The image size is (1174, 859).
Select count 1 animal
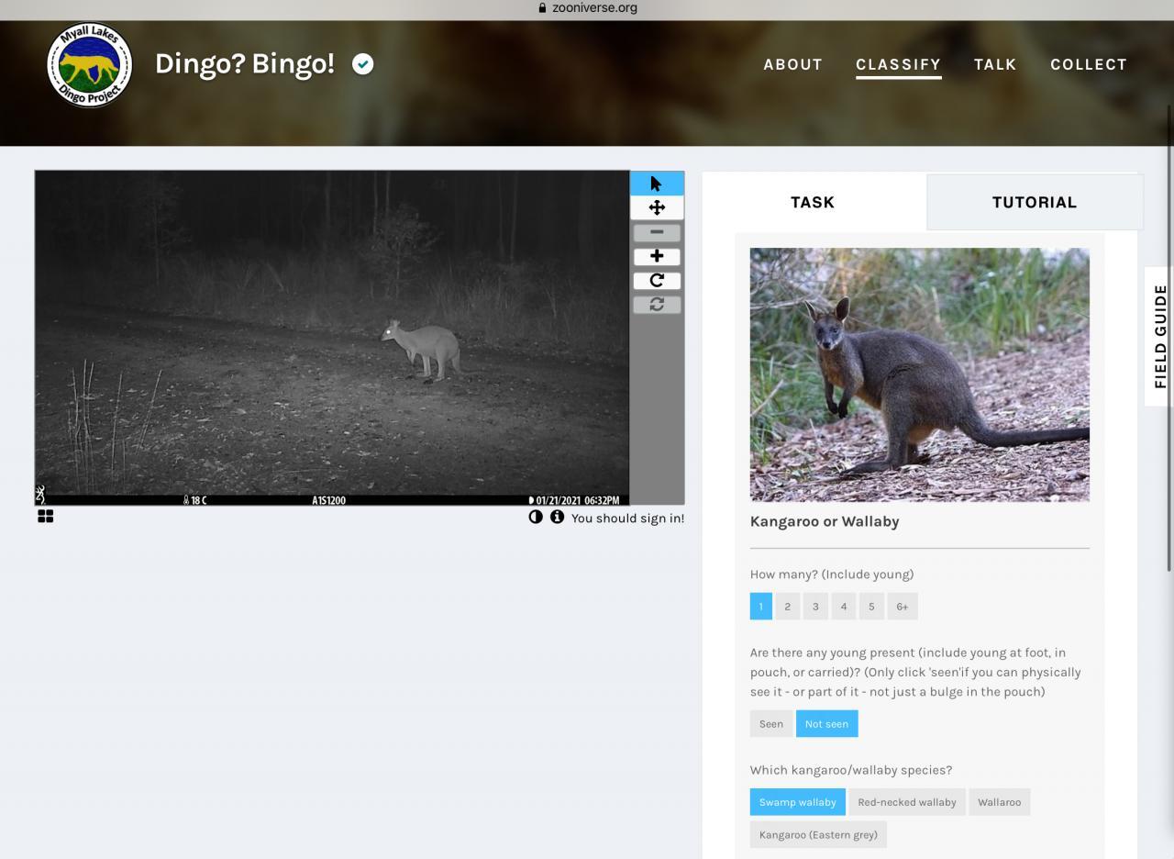761,607
